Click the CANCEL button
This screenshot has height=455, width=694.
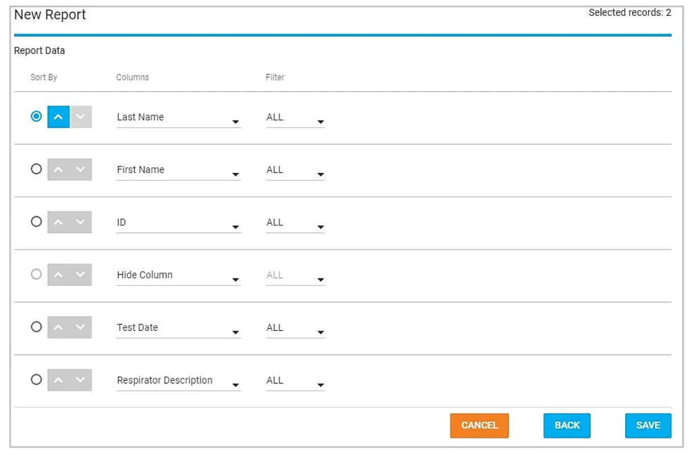tap(479, 425)
